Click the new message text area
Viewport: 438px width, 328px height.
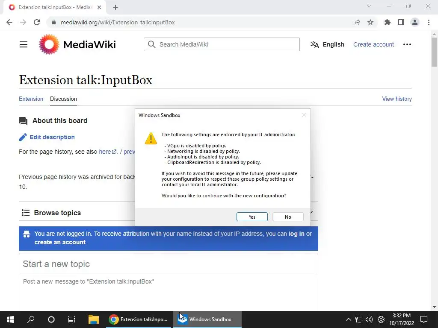point(169,292)
